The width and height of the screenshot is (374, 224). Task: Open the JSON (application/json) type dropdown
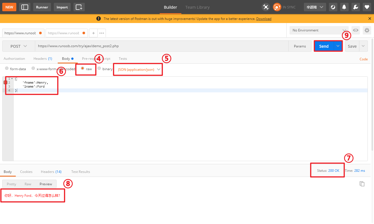coord(139,69)
